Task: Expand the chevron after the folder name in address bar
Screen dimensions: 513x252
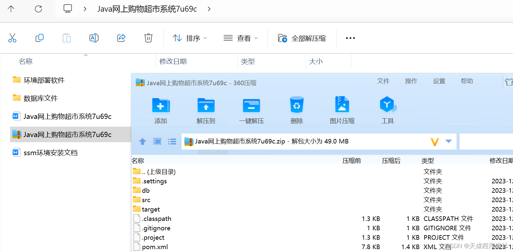Action: tap(209, 9)
